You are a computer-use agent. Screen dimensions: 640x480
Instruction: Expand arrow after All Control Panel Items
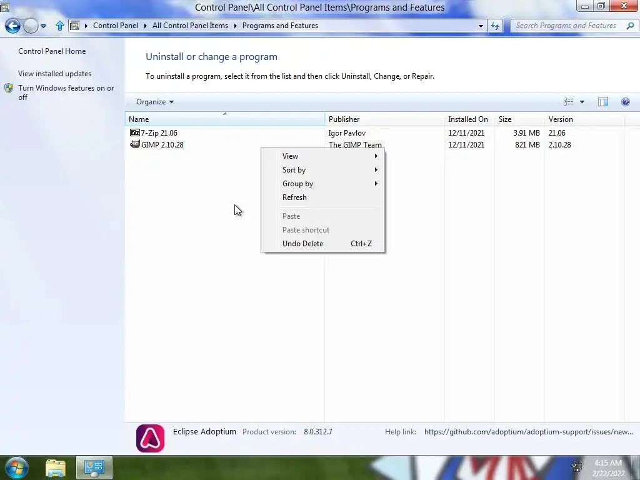tap(235, 26)
